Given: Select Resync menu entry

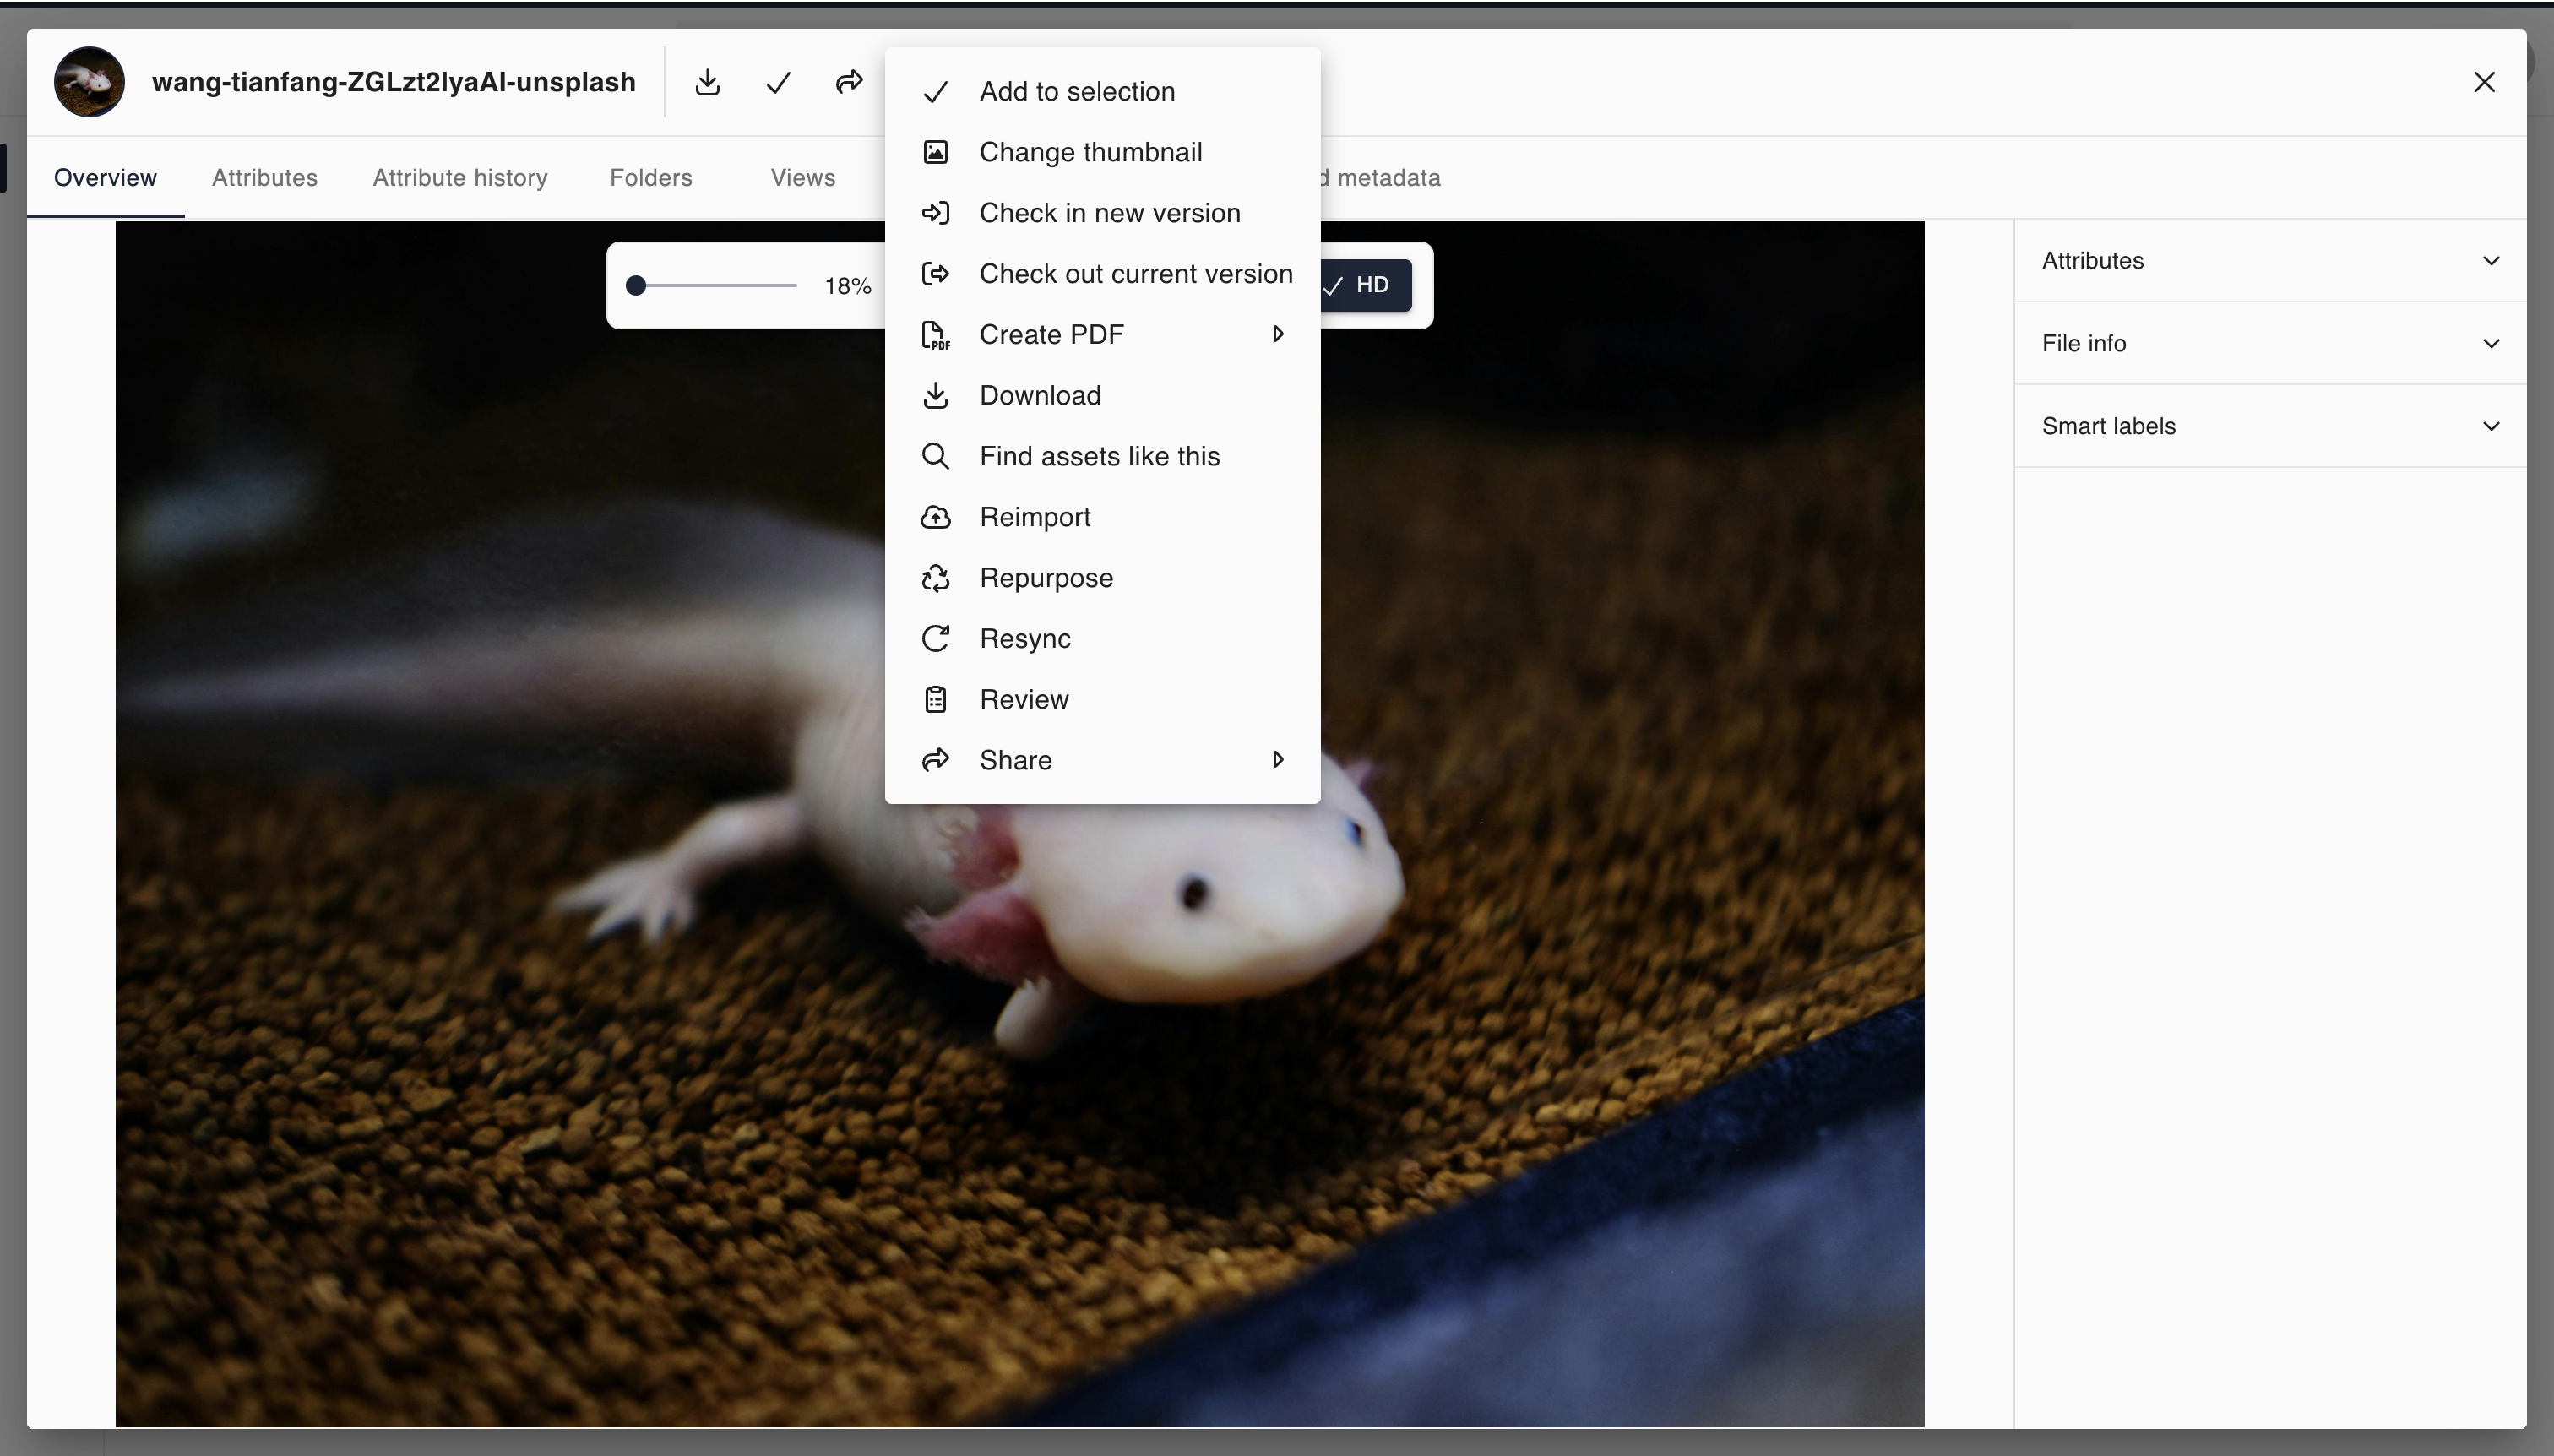Looking at the screenshot, I should pyautogui.click(x=1102, y=639).
